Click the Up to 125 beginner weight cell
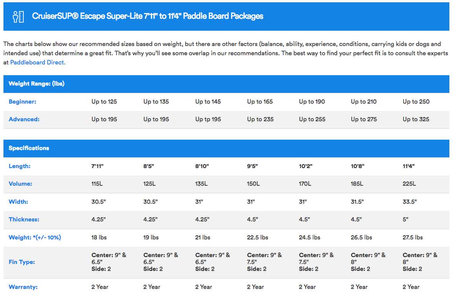The height and width of the screenshot is (297, 454). (104, 102)
